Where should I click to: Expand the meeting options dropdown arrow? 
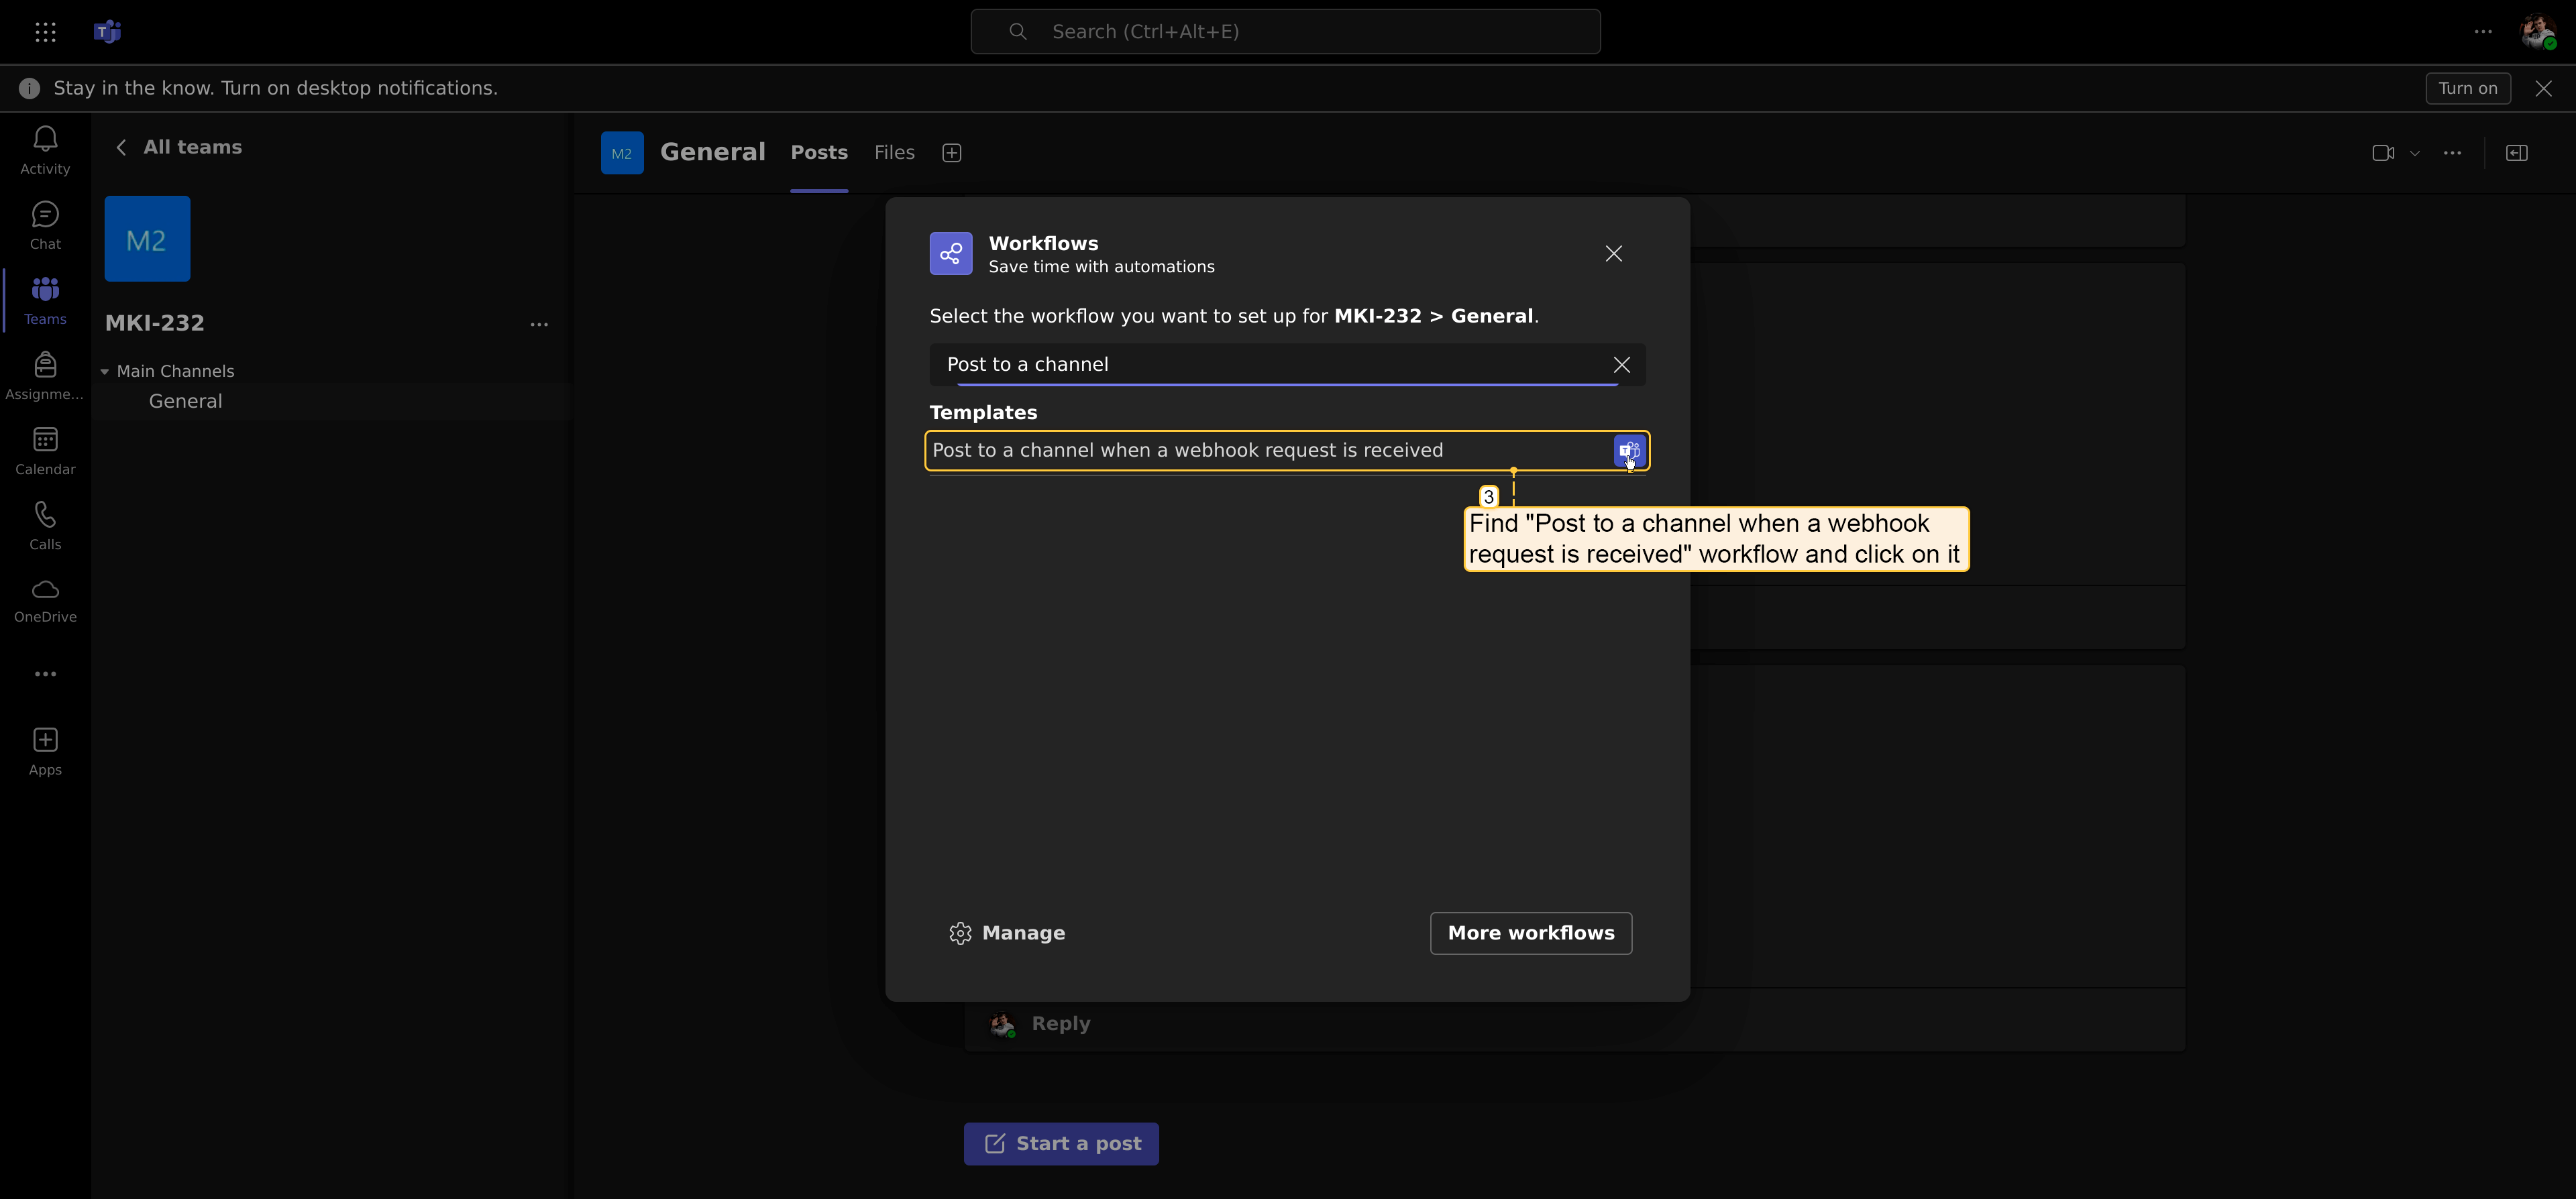[2415, 153]
